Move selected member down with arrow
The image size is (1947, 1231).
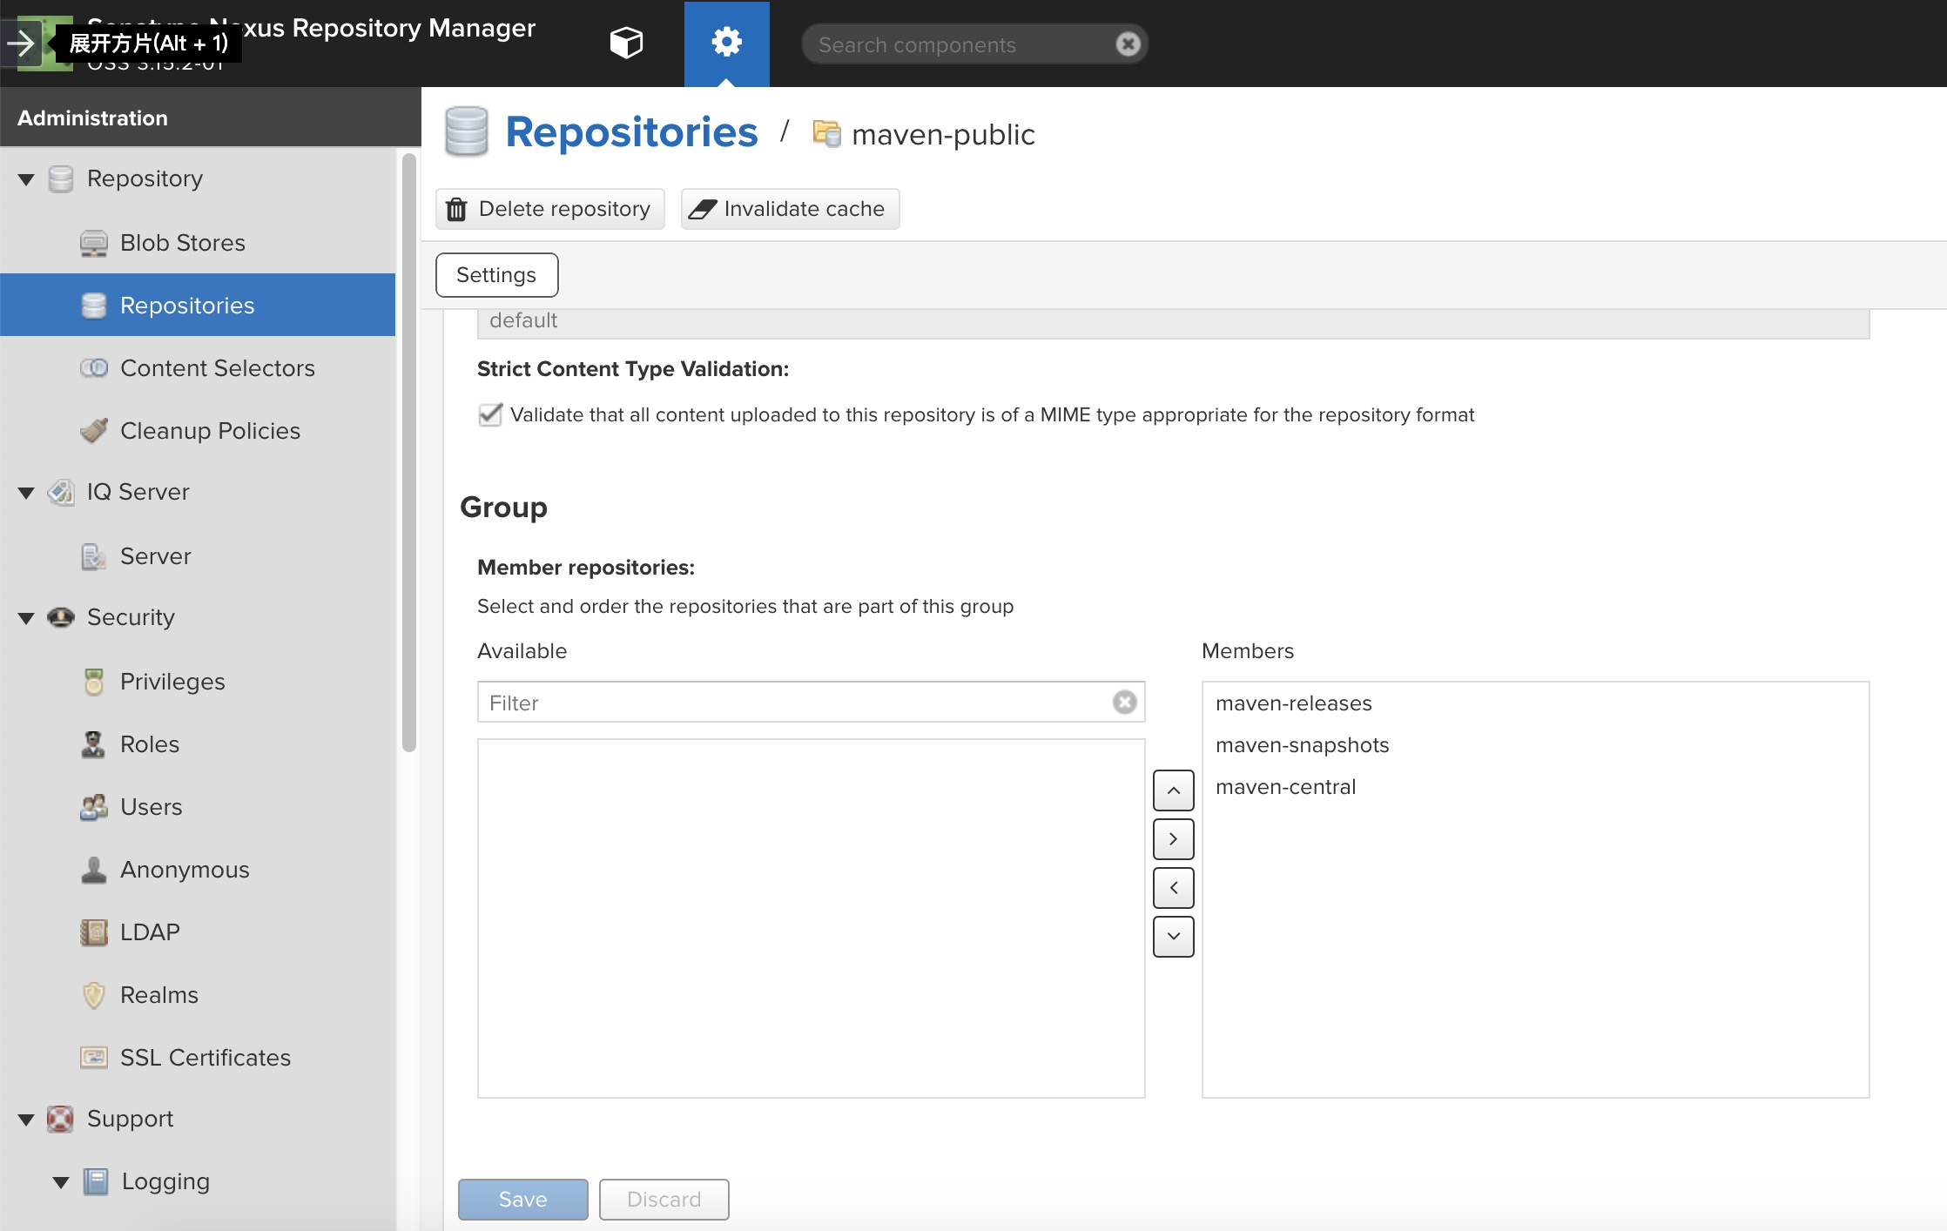coord(1173,937)
